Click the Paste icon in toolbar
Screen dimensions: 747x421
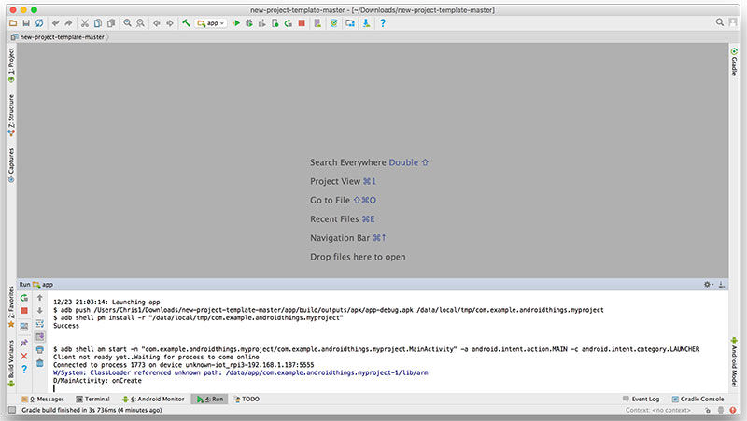click(111, 22)
